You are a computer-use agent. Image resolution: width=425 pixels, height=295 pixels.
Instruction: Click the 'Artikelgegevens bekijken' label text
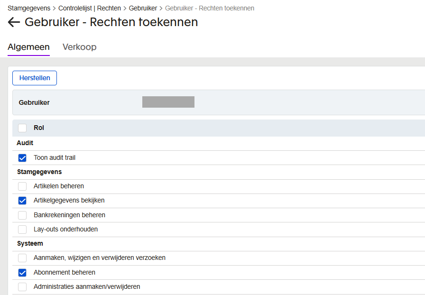pyautogui.click(x=69, y=200)
